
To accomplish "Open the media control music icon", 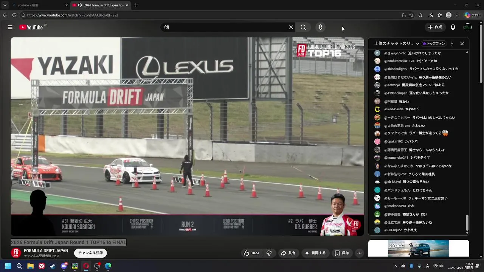I will click(431, 15).
